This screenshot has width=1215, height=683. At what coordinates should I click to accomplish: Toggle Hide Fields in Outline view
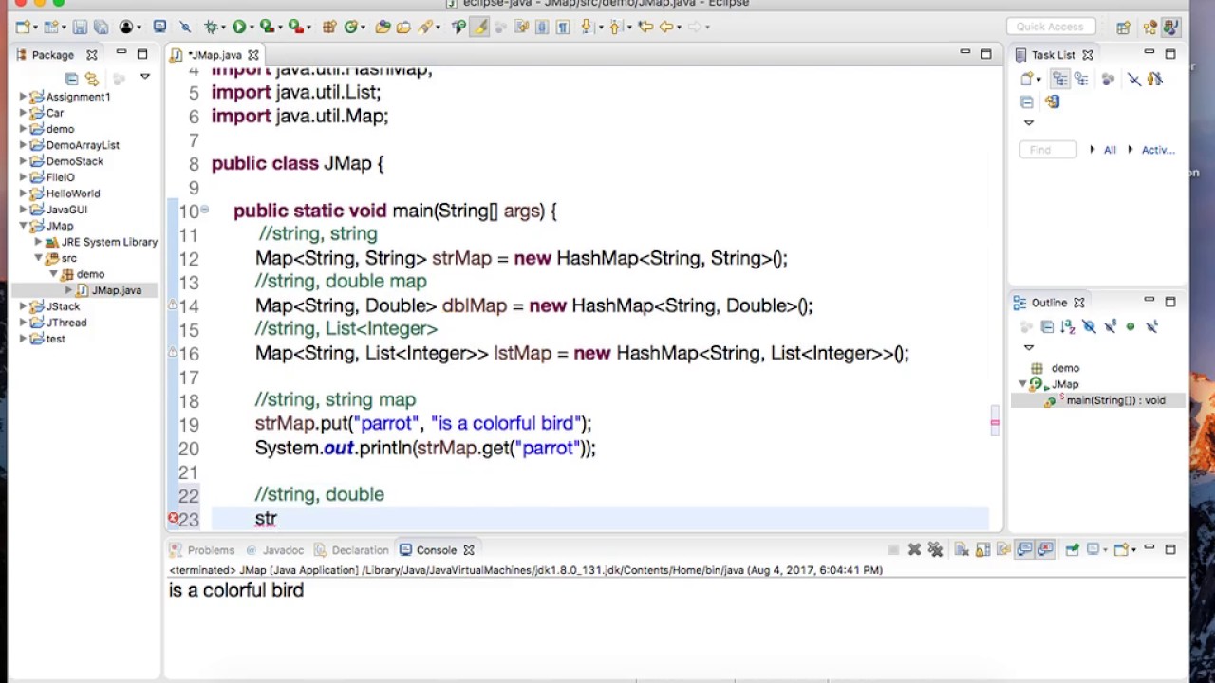click(1089, 326)
